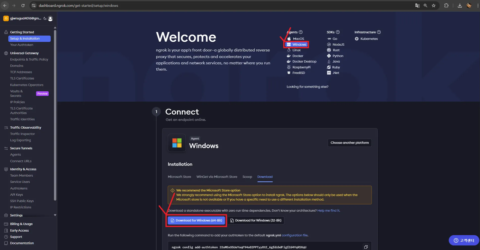Copy the authtoken command with copy icon
This screenshot has height=250, width=480.
[x=366, y=247]
